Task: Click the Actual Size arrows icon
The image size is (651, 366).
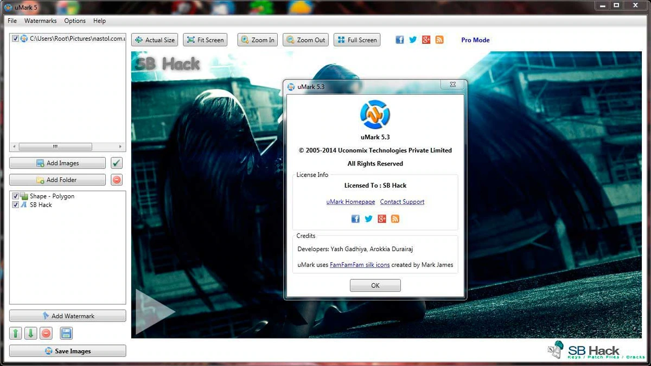Action: 139,40
